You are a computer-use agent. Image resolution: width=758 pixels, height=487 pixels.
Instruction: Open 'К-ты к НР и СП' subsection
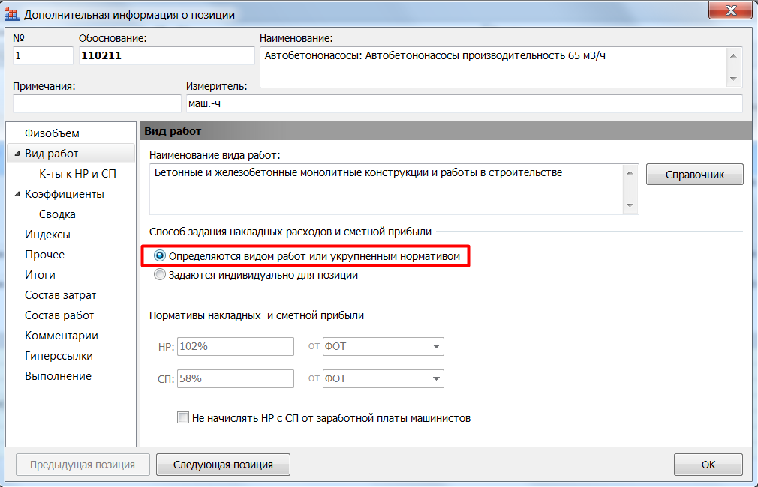coord(77,174)
